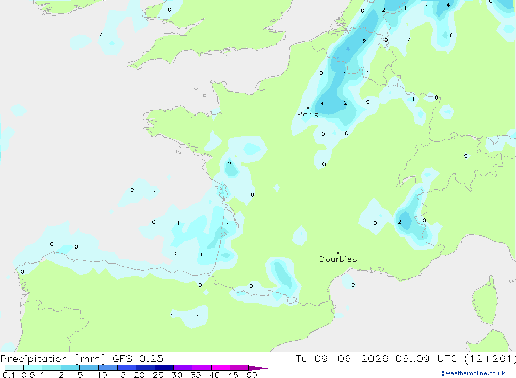516x378 pixels.
Task: Select the 30–35 mm purple legend swatch
Action: click(183, 368)
